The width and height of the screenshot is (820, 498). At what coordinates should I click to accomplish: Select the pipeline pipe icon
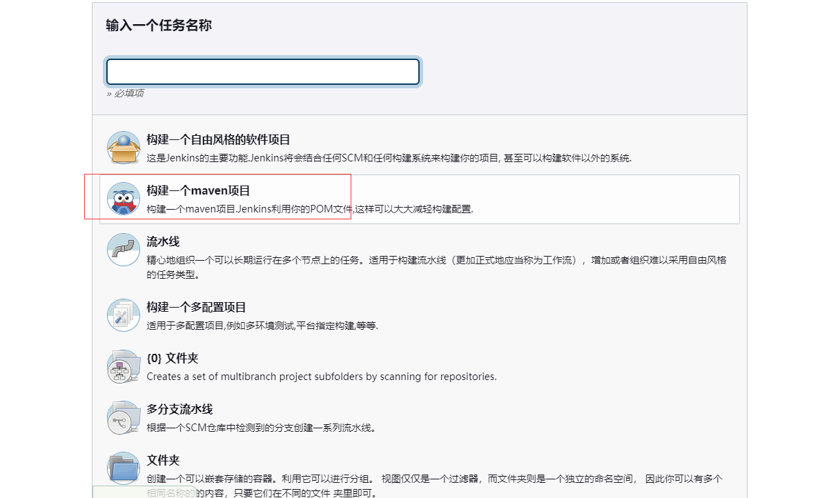124,249
